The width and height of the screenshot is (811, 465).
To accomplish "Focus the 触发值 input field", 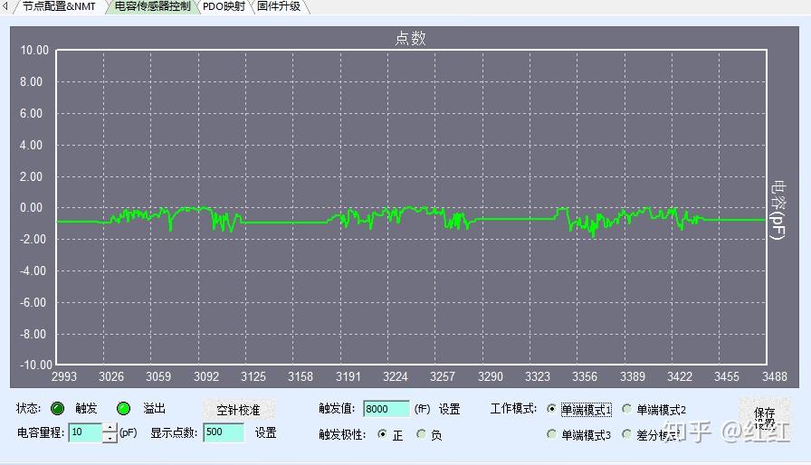I will coord(386,409).
